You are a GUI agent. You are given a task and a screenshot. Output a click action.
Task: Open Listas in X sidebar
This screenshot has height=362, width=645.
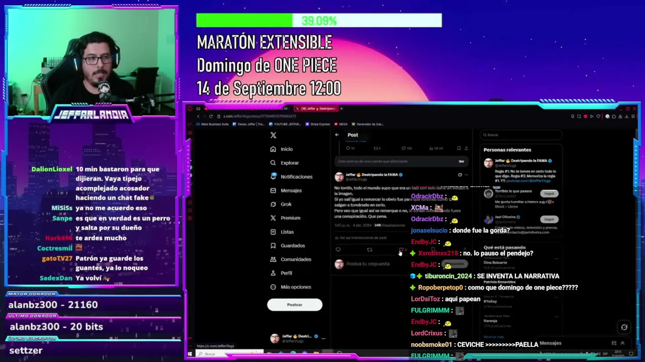[x=282, y=232]
